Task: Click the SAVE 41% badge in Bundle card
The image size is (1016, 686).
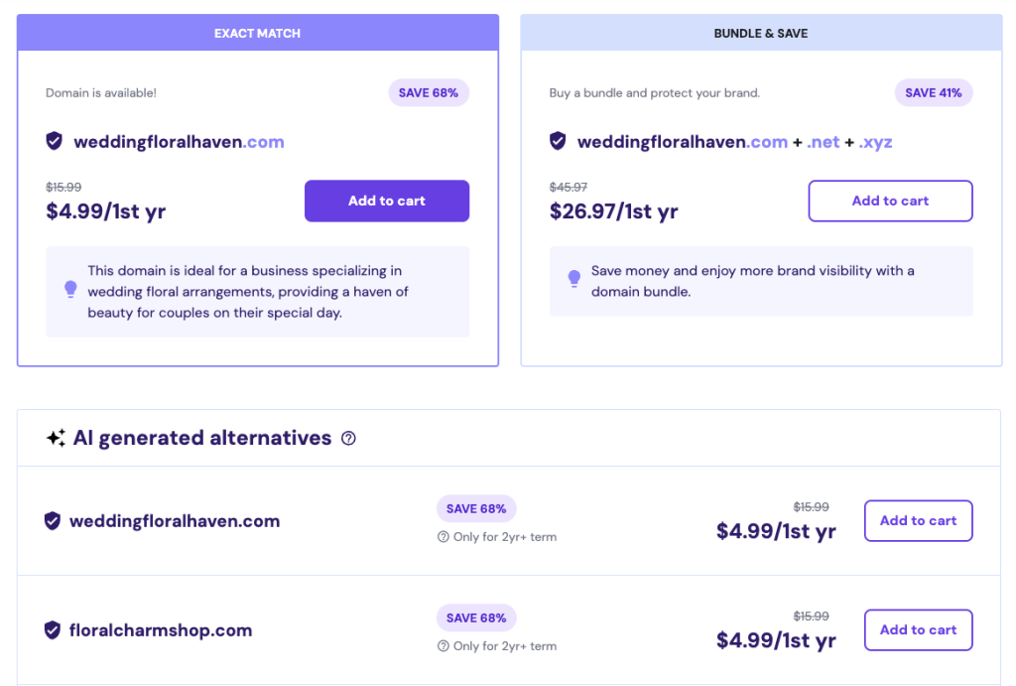Action: [x=934, y=92]
